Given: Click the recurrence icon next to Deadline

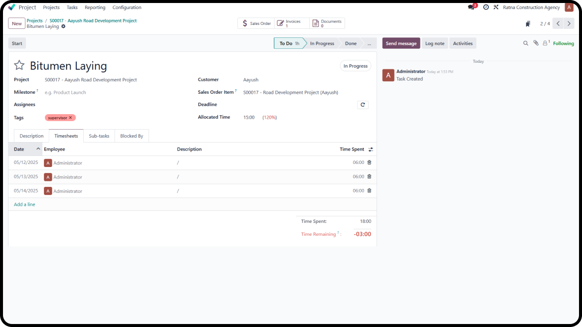Looking at the screenshot, I should coord(363,105).
